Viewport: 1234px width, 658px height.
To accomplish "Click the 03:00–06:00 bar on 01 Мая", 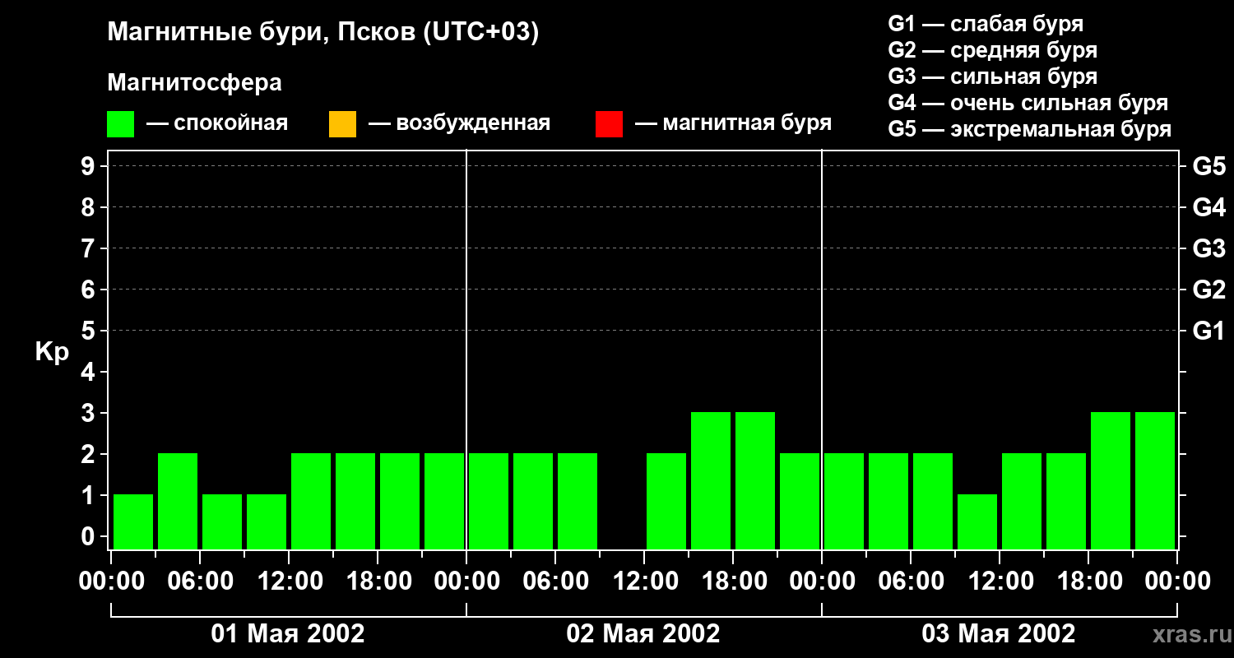I will pyautogui.click(x=178, y=501).
